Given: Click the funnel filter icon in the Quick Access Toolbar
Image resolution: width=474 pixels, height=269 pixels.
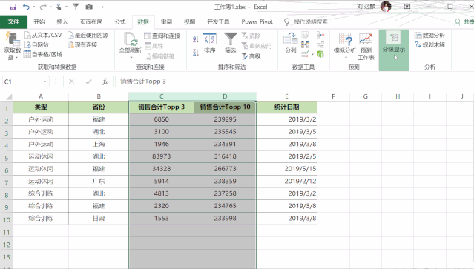Looking at the screenshot, I should click(x=76, y=7).
